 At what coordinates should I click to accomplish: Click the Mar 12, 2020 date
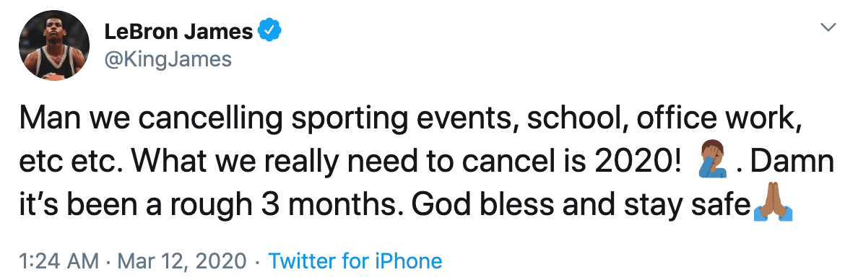[x=181, y=261]
